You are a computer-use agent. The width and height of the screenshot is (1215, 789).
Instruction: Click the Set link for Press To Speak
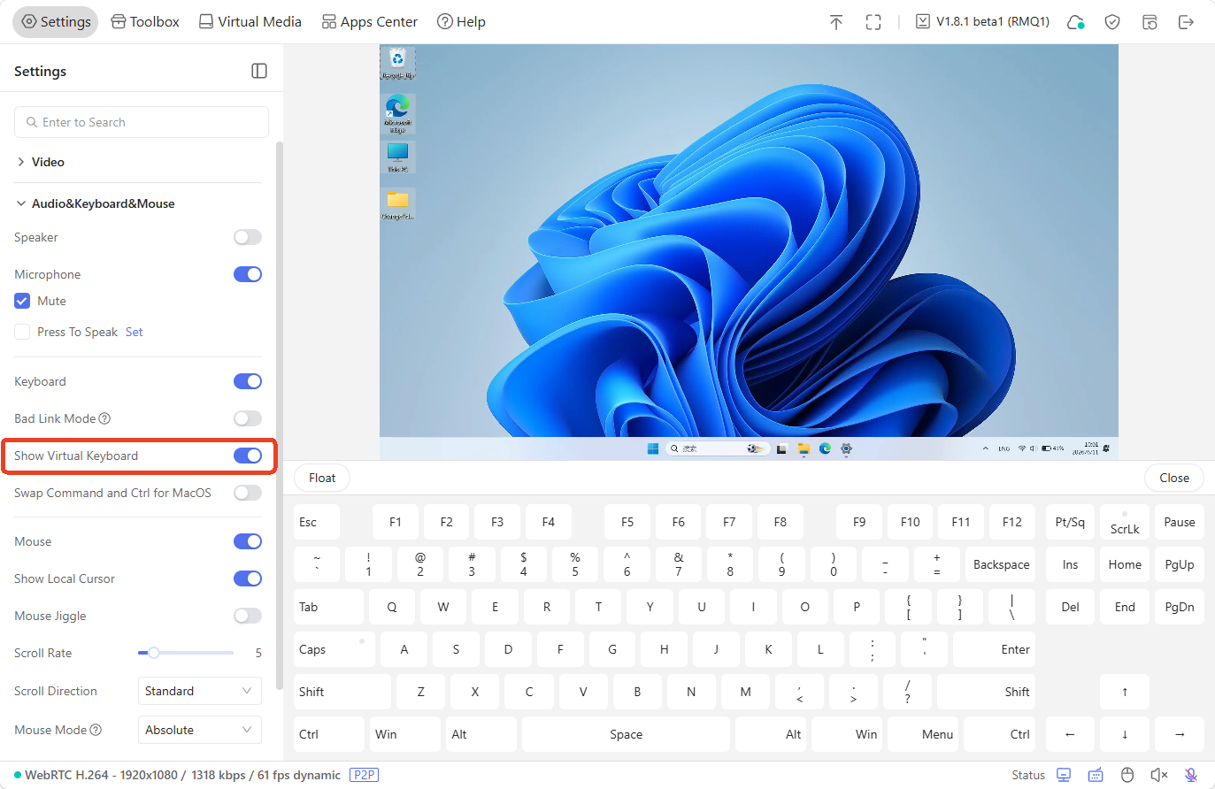click(x=134, y=332)
